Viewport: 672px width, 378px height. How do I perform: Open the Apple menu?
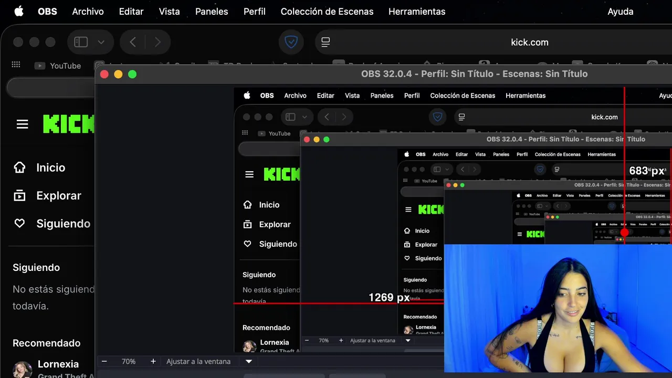coord(19,11)
